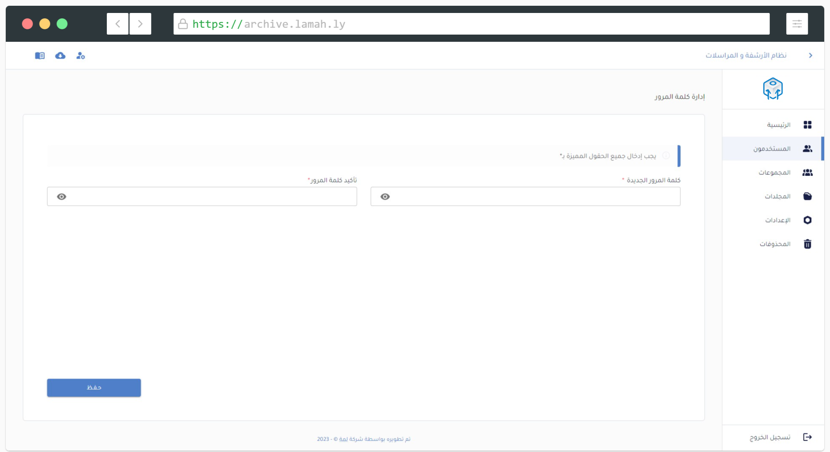Open the browser settings sliders menu
The width and height of the screenshot is (830, 452).
point(797,24)
